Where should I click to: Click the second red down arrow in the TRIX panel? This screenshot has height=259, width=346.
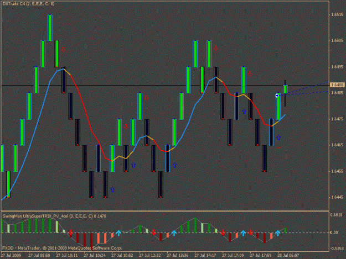(154, 232)
